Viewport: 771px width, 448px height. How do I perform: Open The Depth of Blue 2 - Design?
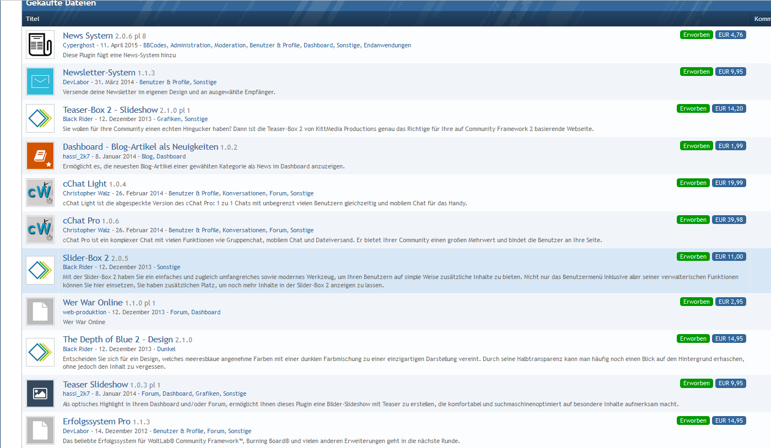(117, 340)
